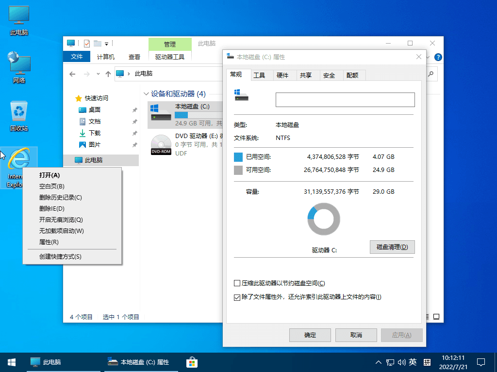Choose 删除历史记录(C) from the context menu
The height and width of the screenshot is (372, 497).
[61, 198]
